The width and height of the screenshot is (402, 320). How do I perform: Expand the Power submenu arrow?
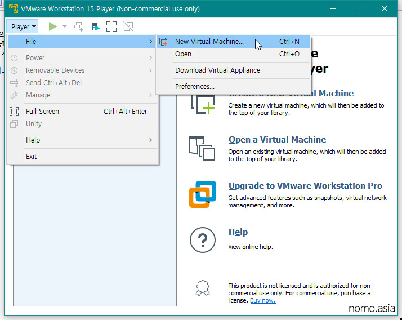point(150,58)
